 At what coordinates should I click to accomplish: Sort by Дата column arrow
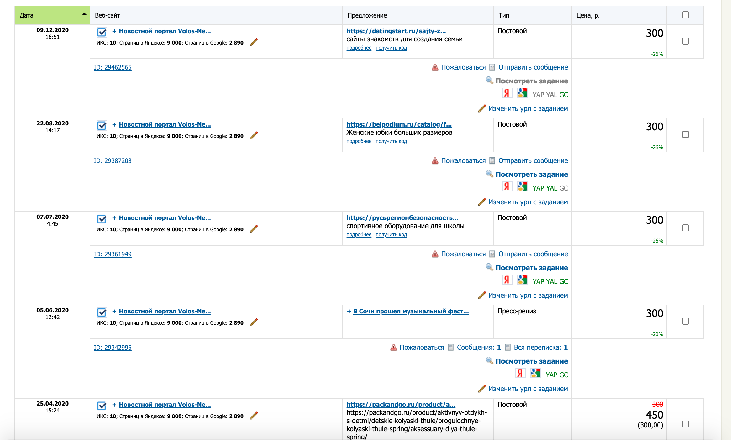coord(84,14)
